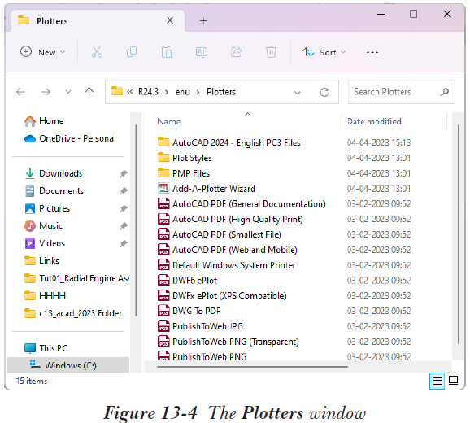Open OneDrive - Personal in sidebar

(70, 138)
